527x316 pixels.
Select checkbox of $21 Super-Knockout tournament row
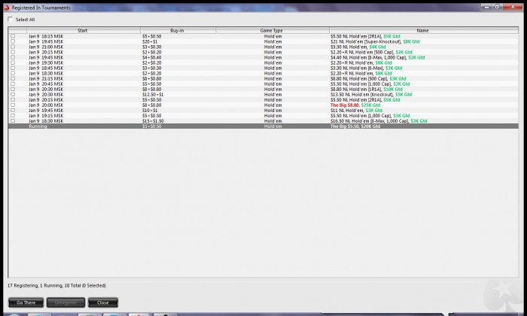pos(13,41)
